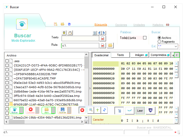Click the closed eye icon button
Image resolution: width=184 pixels, height=138 pixels.
pyautogui.click(x=130, y=111)
